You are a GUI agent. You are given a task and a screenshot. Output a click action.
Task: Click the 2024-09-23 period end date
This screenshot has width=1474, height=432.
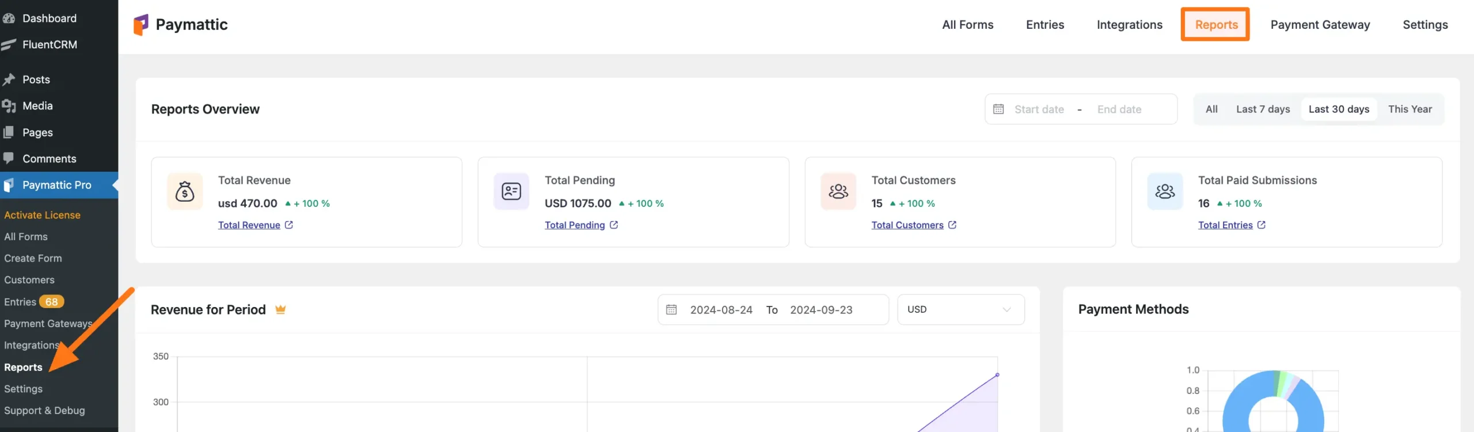pos(821,310)
